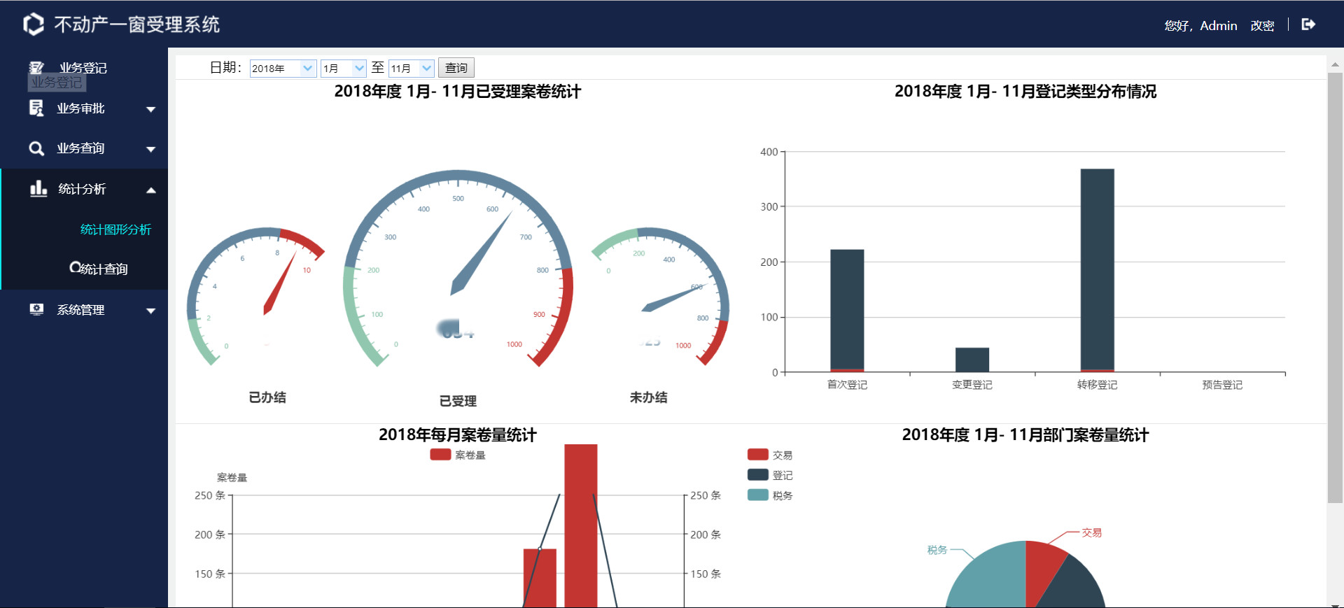
Task: Open 统计图形分析 submenu item
Action: pos(115,229)
